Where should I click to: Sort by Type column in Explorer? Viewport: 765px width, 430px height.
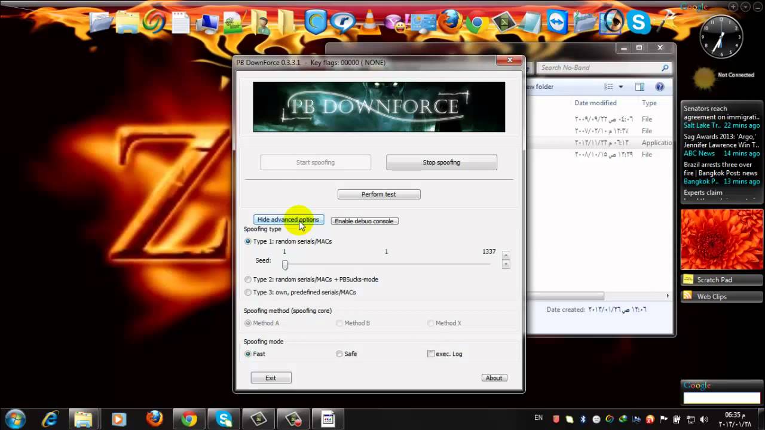pos(649,103)
